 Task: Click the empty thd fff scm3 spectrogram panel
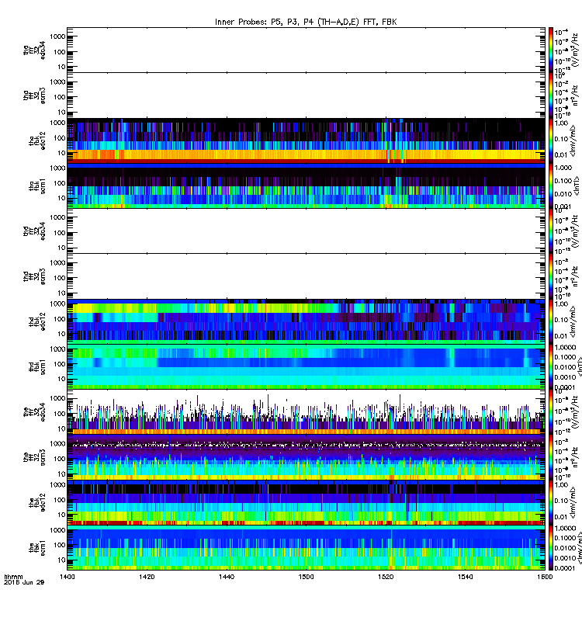(306, 276)
